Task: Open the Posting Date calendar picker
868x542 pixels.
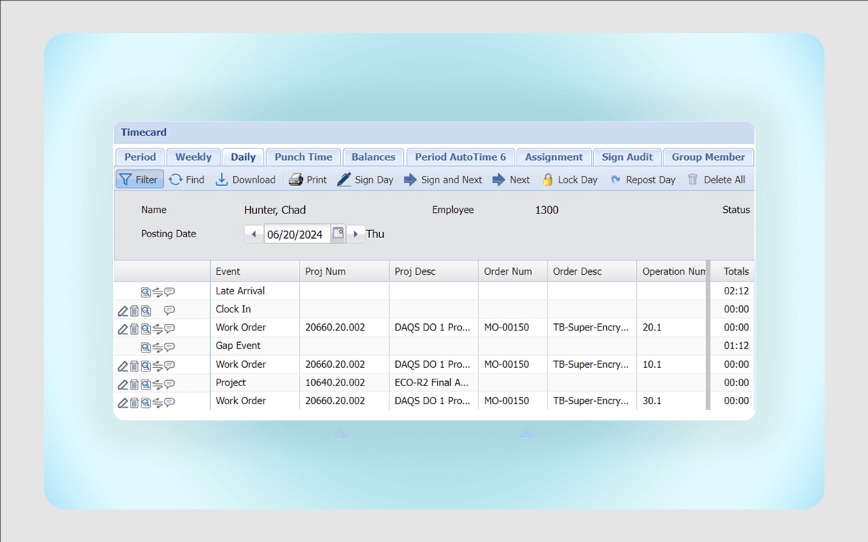Action: click(338, 234)
